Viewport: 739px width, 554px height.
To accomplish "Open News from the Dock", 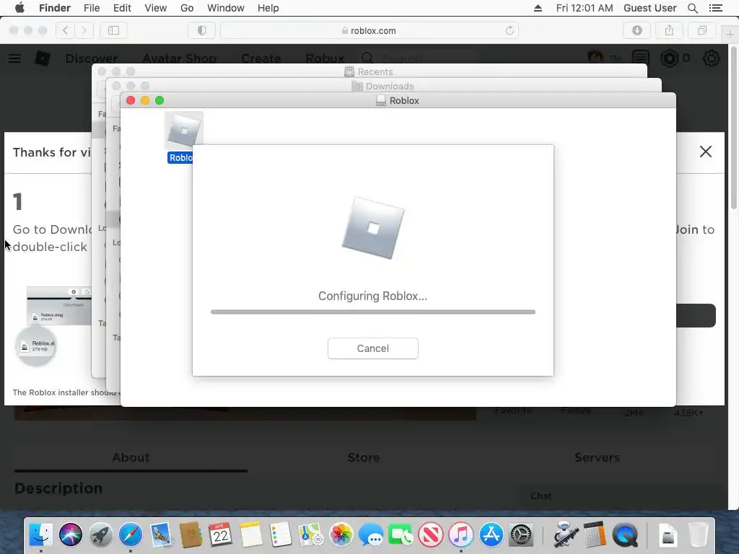I will click(431, 535).
